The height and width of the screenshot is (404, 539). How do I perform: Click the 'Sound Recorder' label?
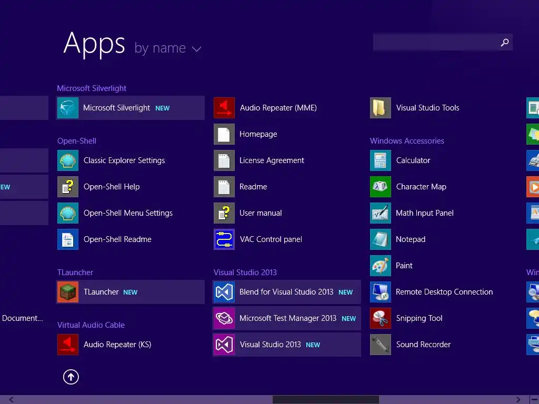click(423, 345)
